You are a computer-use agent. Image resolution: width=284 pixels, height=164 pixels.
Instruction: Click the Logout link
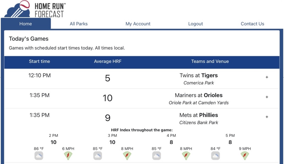[x=195, y=24]
